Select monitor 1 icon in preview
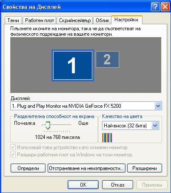 [73, 66]
